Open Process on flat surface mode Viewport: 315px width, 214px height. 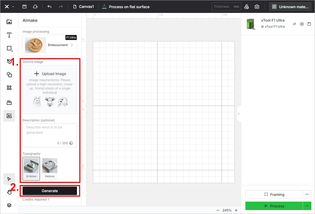[x=126, y=7]
